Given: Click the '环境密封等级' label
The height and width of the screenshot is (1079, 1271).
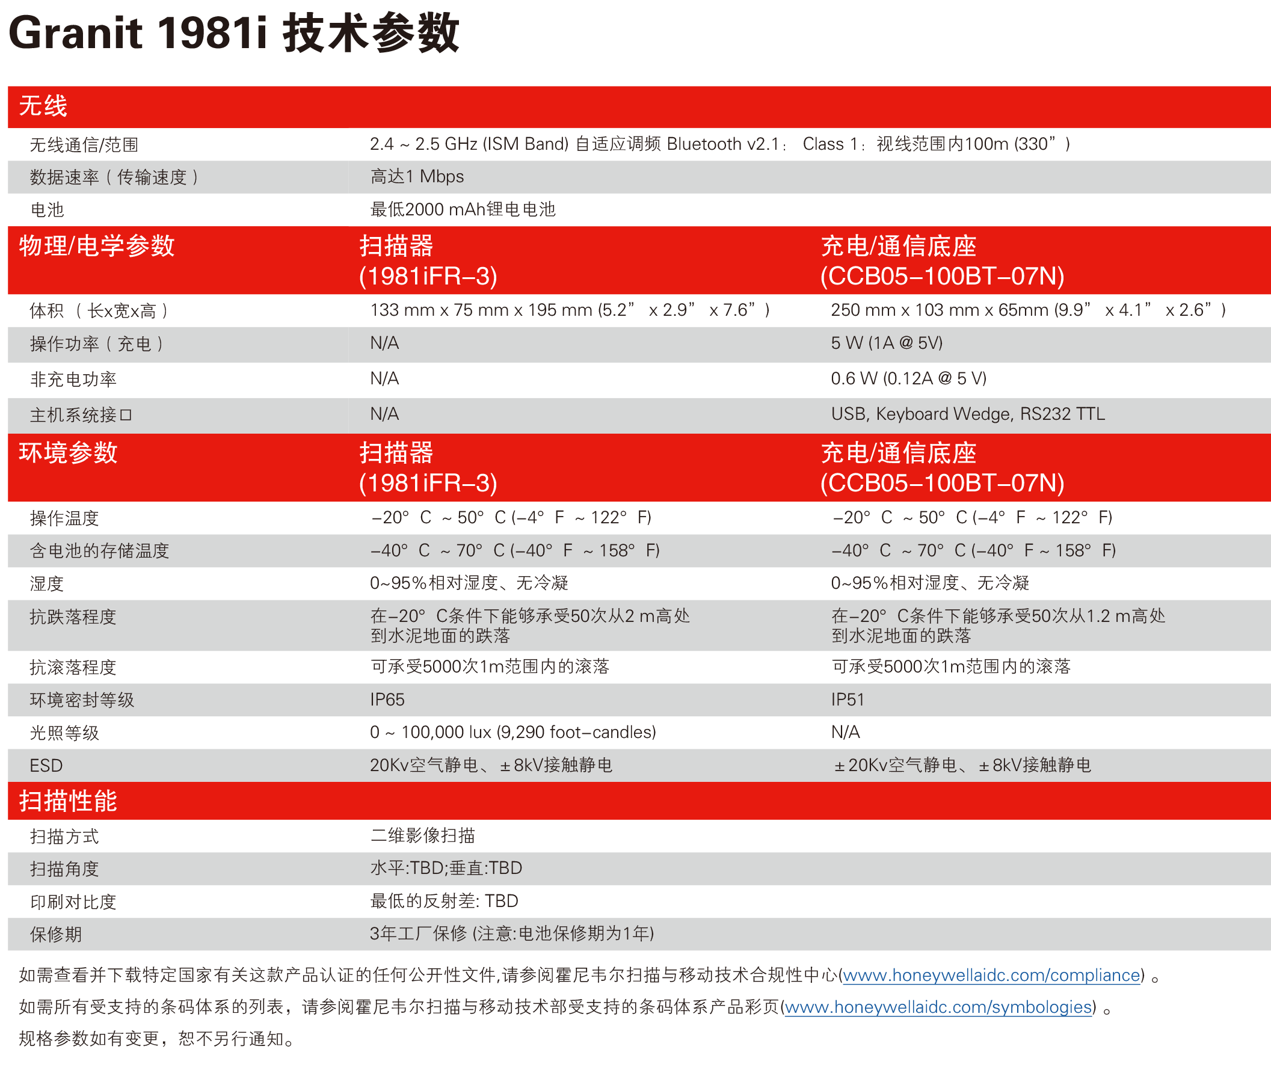Looking at the screenshot, I should pyautogui.click(x=82, y=700).
